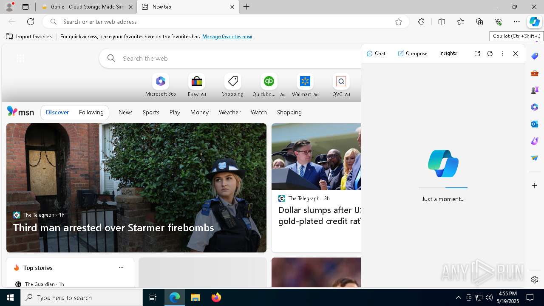The height and width of the screenshot is (306, 544).
Task: Open the Weather menu item
Action: coord(229,112)
